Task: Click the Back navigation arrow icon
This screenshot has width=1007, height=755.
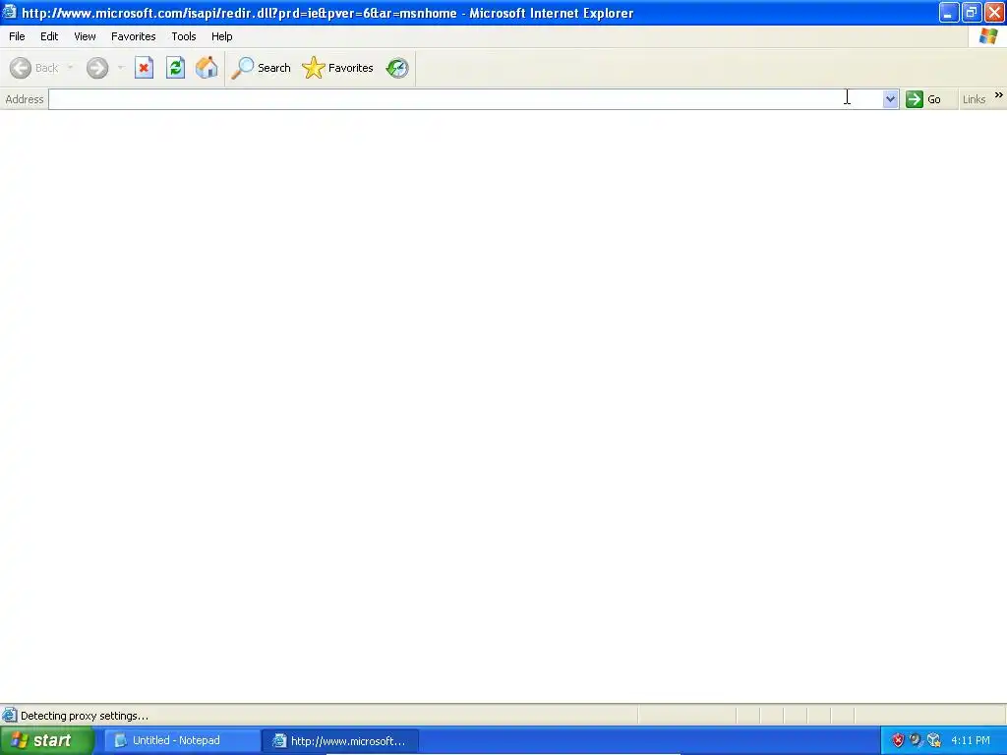Action: [21, 68]
